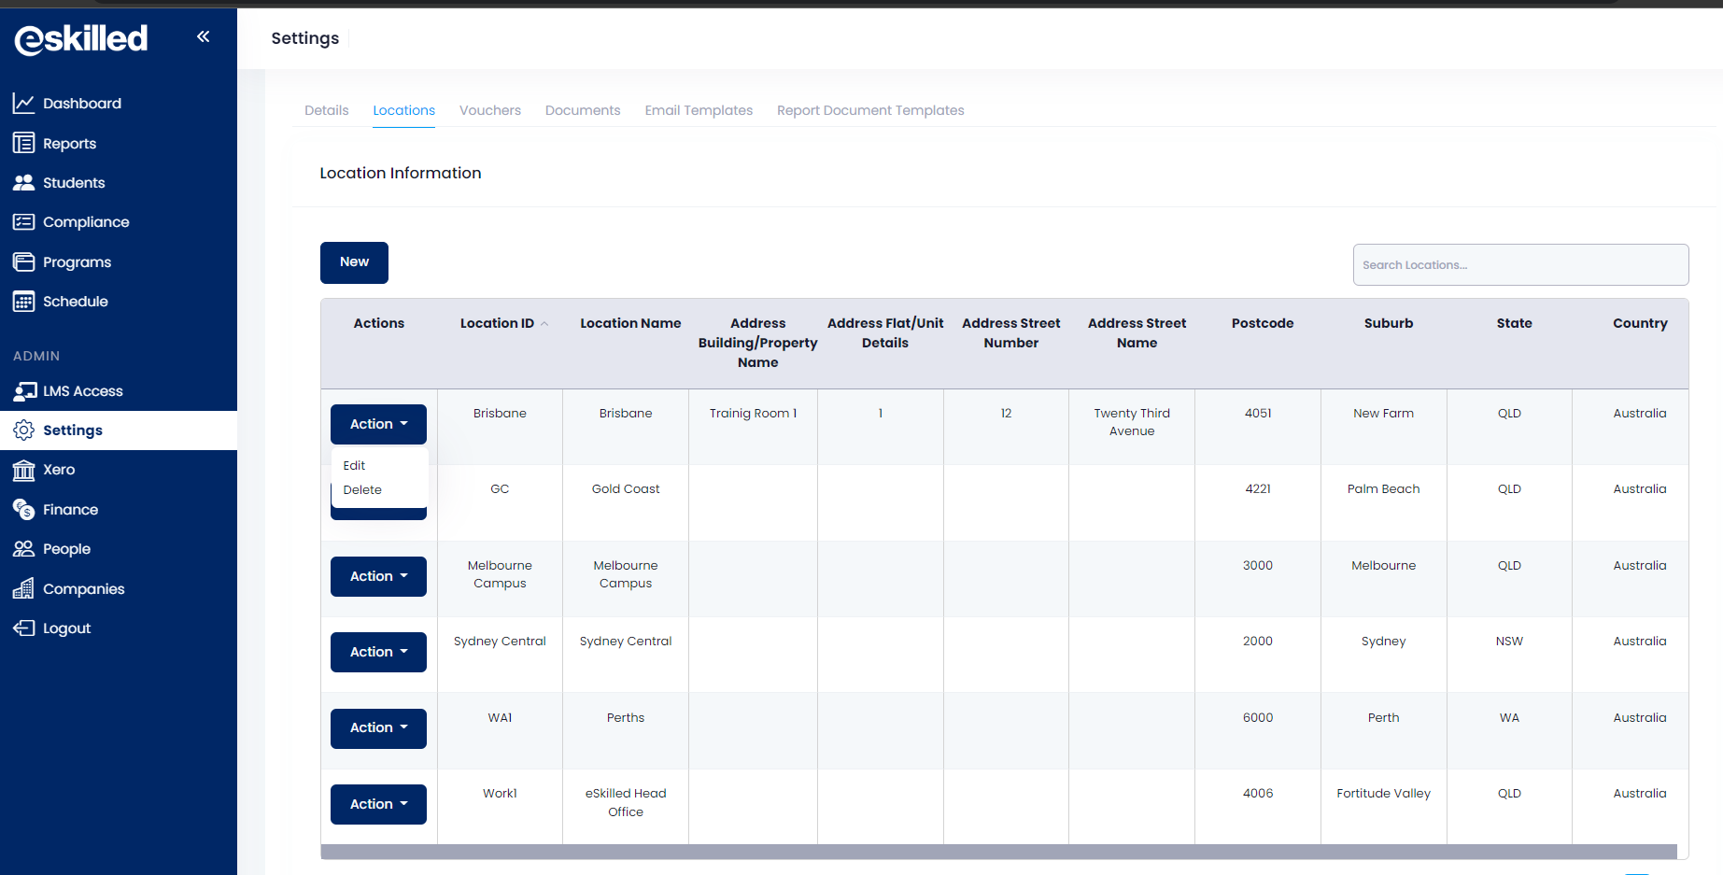Sort by Location ID column header
Screen dimensions: 1723x875
tap(497, 323)
